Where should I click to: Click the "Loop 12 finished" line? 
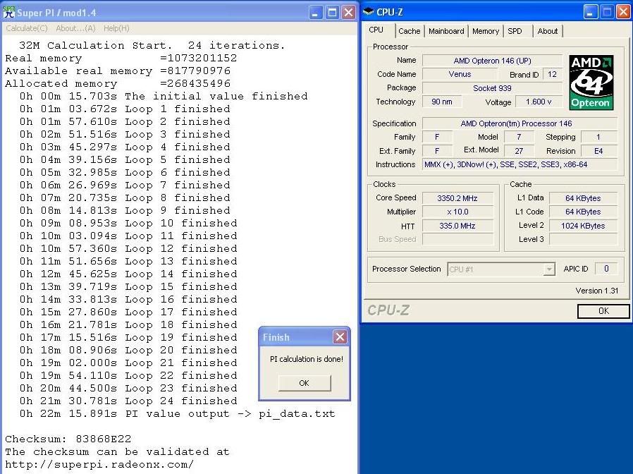click(128, 248)
